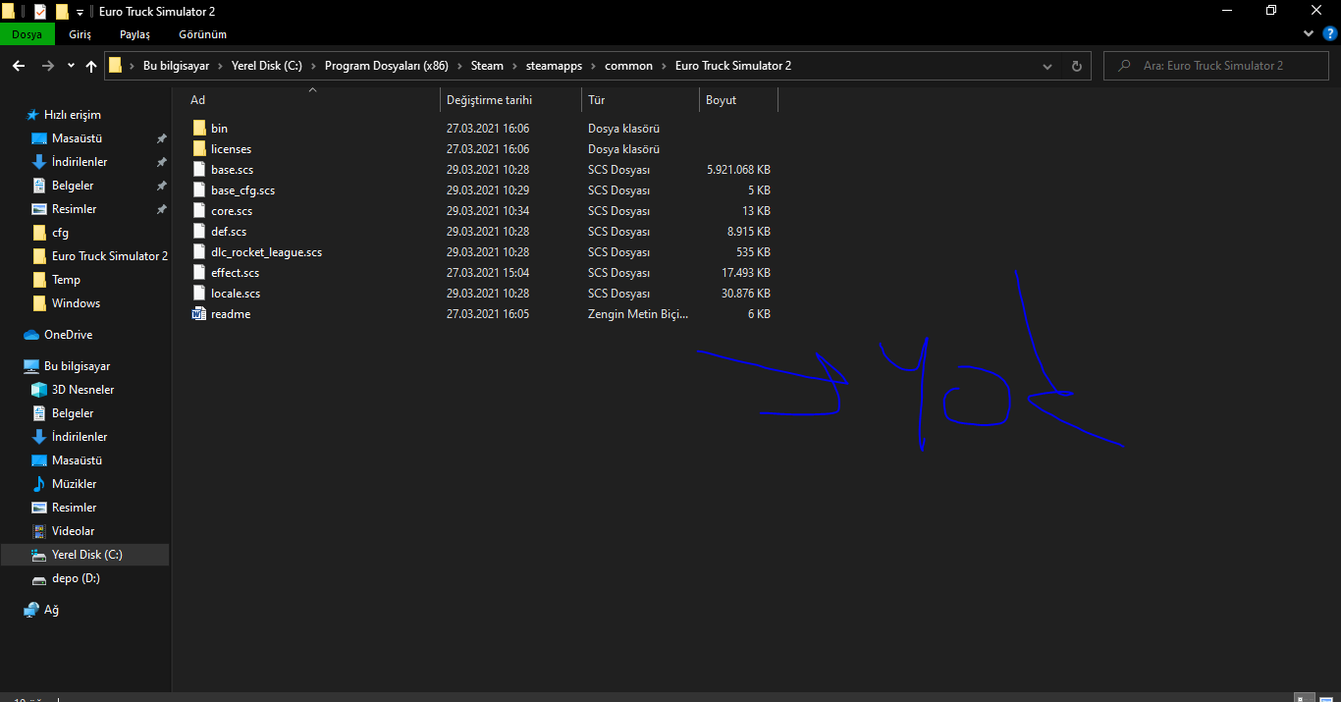1341x702 pixels.
Task: Select the dlc_rocket_league.scs file icon
Action: (199, 252)
